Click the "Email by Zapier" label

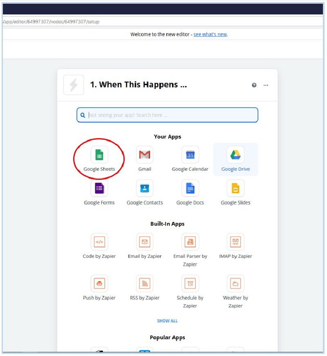(x=145, y=256)
